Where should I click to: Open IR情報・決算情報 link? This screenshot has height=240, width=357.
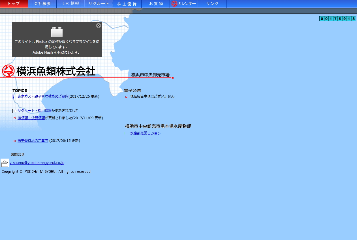point(31,118)
